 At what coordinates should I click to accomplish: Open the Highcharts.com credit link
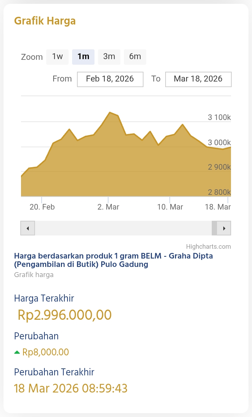[x=208, y=246]
